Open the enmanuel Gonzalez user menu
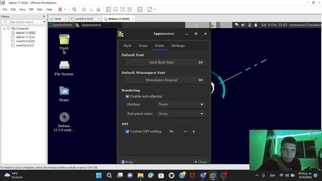 pyautogui.click(x=305, y=25)
